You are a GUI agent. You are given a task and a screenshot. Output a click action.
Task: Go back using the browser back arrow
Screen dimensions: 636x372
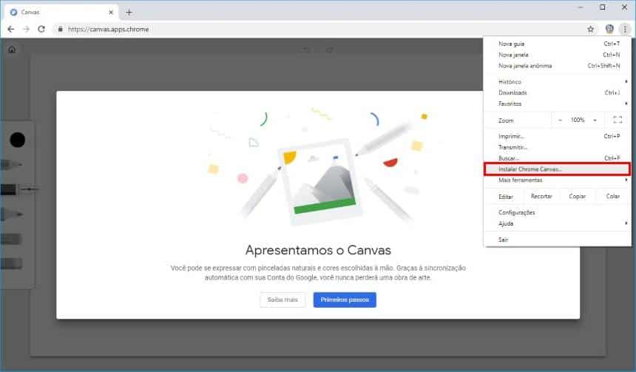pyautogui.click(x=11, y=29)
